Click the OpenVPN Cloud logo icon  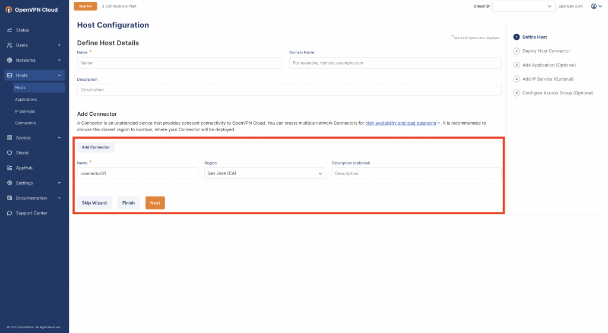tap(8, 9)
